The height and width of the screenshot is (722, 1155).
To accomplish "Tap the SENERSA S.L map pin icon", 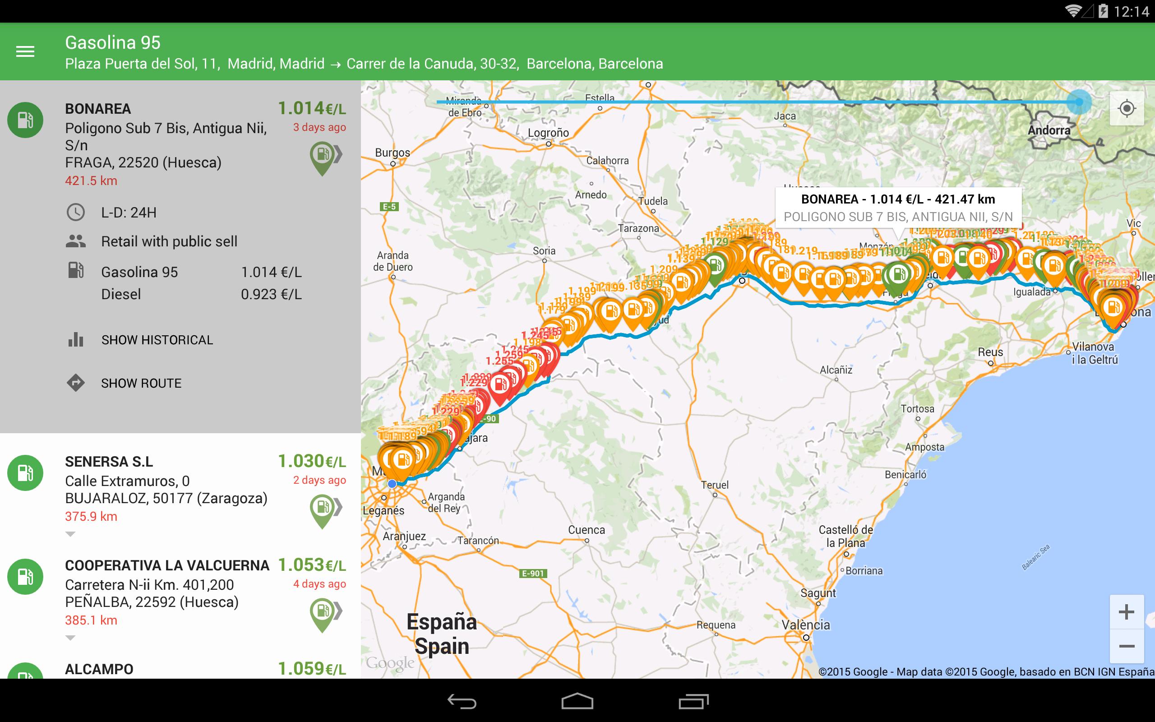I will pyautogui.click(x=325, y=511).
